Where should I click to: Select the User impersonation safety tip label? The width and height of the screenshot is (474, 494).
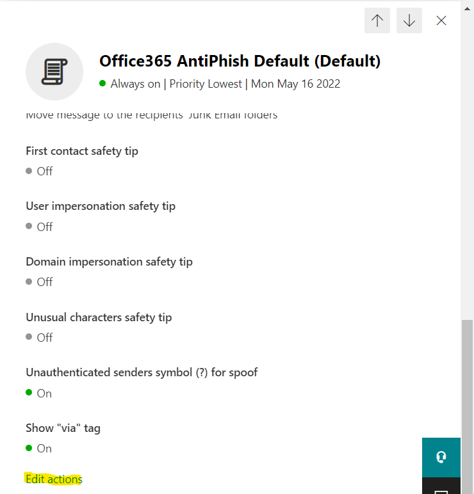pyautogui.click(x=101, y=206)
